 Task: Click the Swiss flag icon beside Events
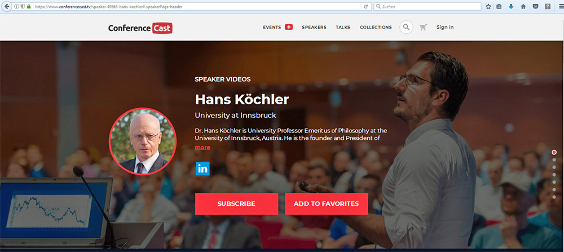289,27
